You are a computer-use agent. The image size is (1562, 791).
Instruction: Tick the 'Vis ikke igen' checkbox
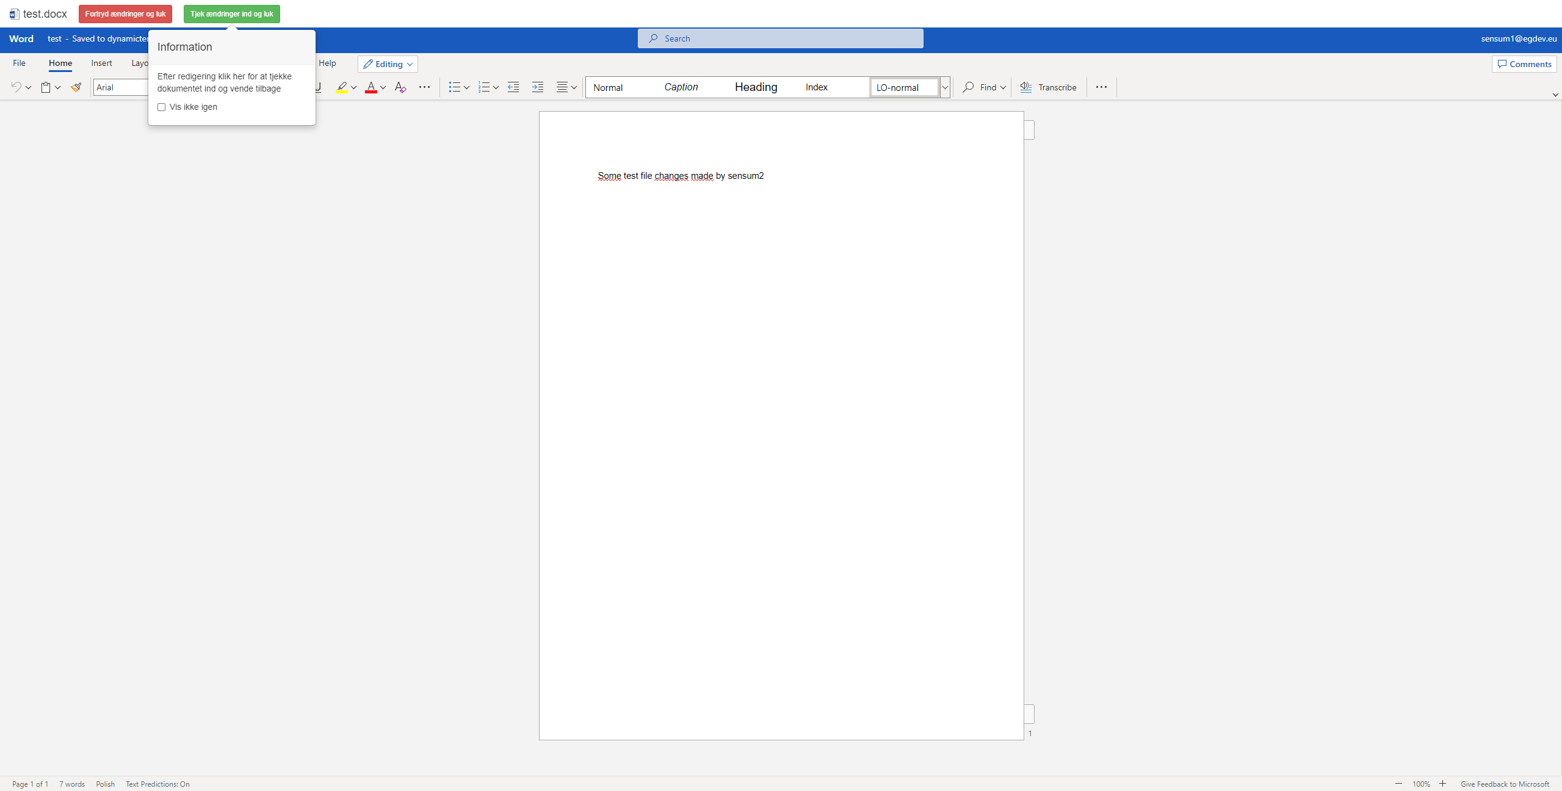coord(162,107)
